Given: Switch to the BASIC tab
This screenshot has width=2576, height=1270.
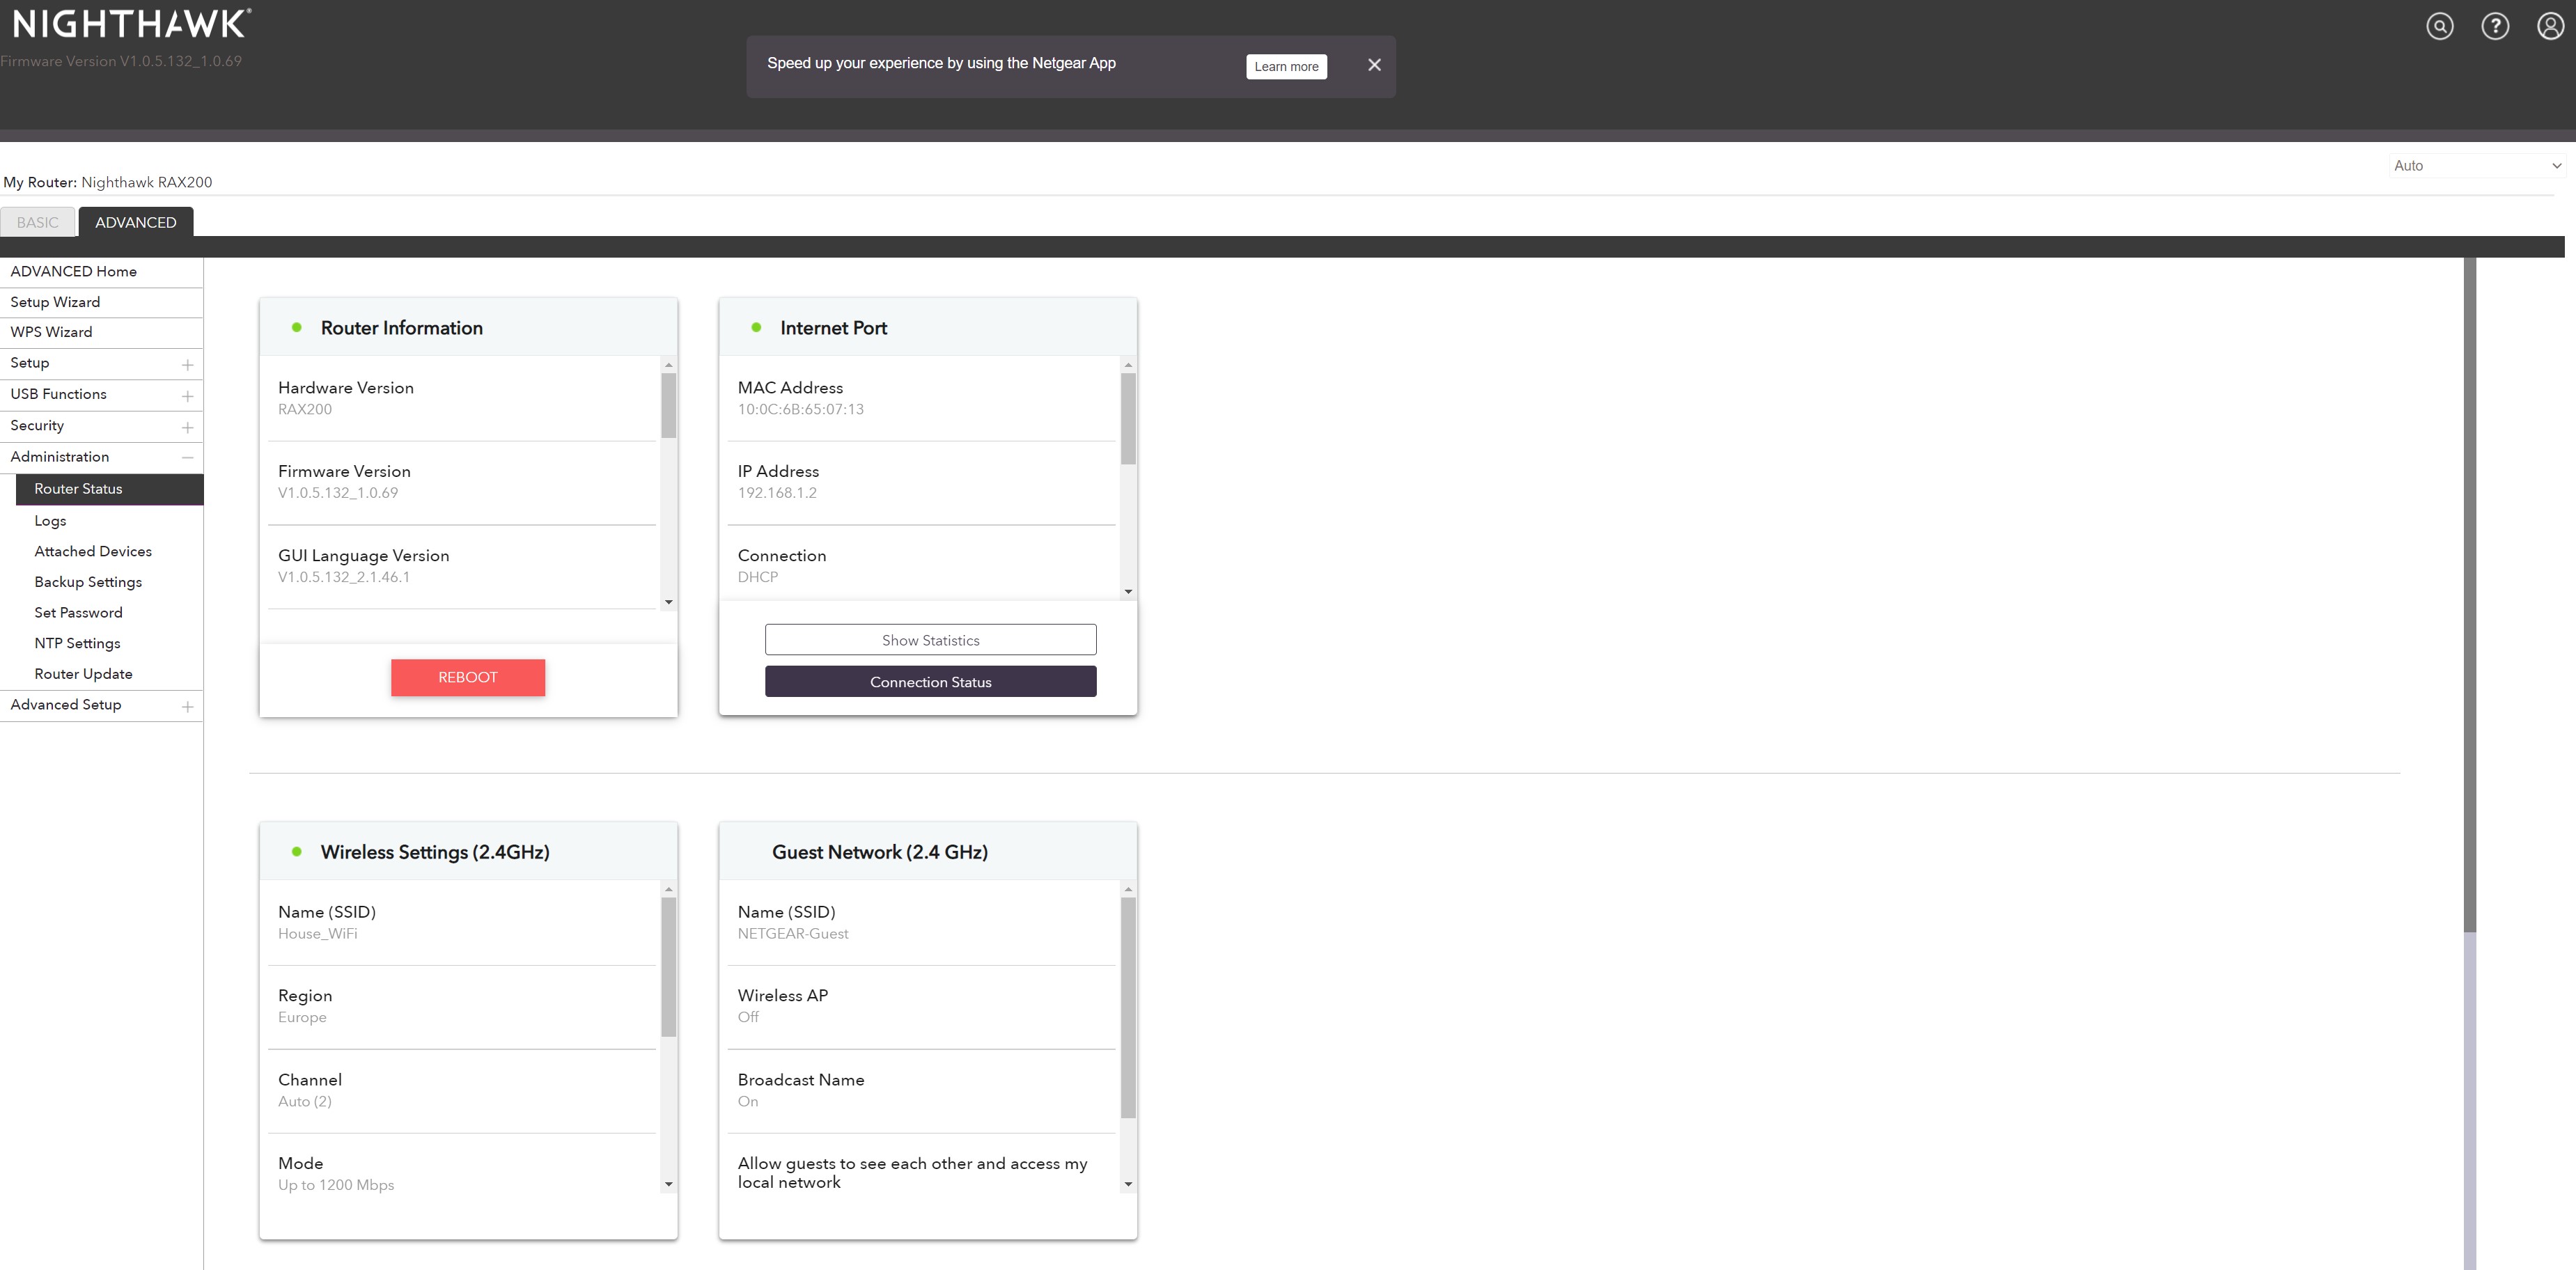Looking at the screenshot, I should 38,222.
